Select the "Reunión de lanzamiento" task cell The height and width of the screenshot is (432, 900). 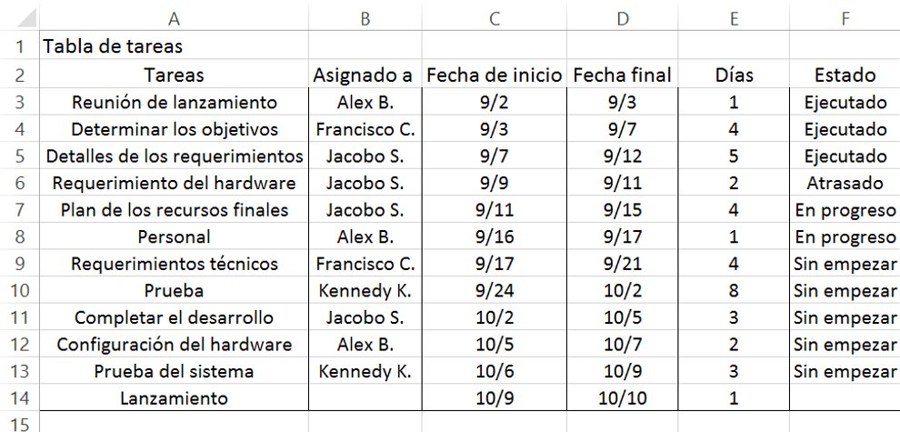coord(174,102)
